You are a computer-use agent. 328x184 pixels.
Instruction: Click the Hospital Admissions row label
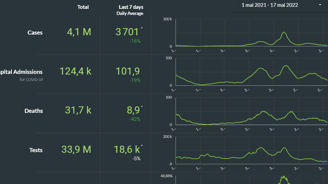pyautogui.click(x=21, y=71)
